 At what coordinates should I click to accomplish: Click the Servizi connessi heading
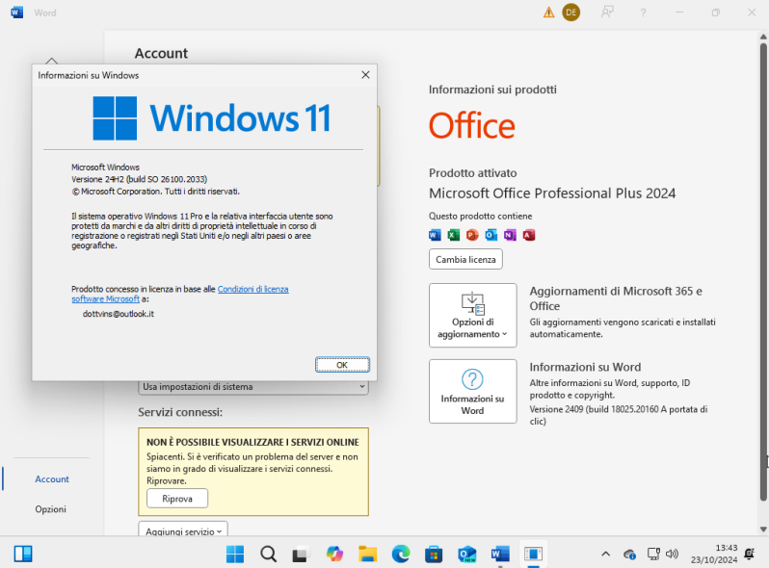click(180, 412)
